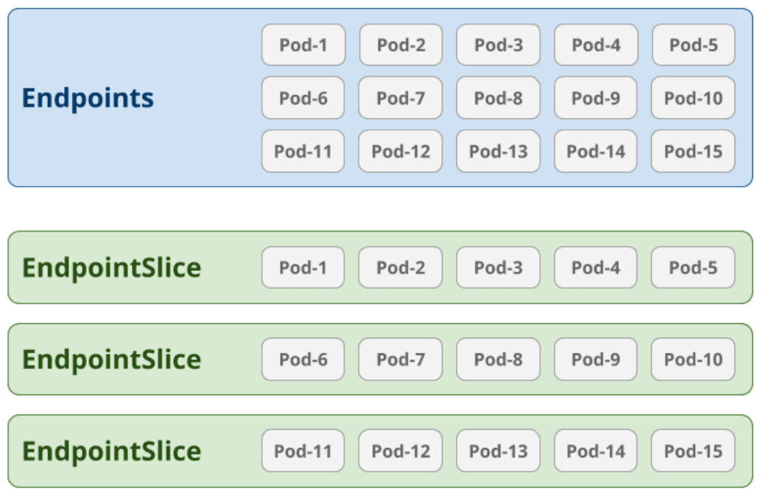Select Pod-3 in the green EndpointSlice row
The height and width of the screenshot is (499, 763).
498,268
